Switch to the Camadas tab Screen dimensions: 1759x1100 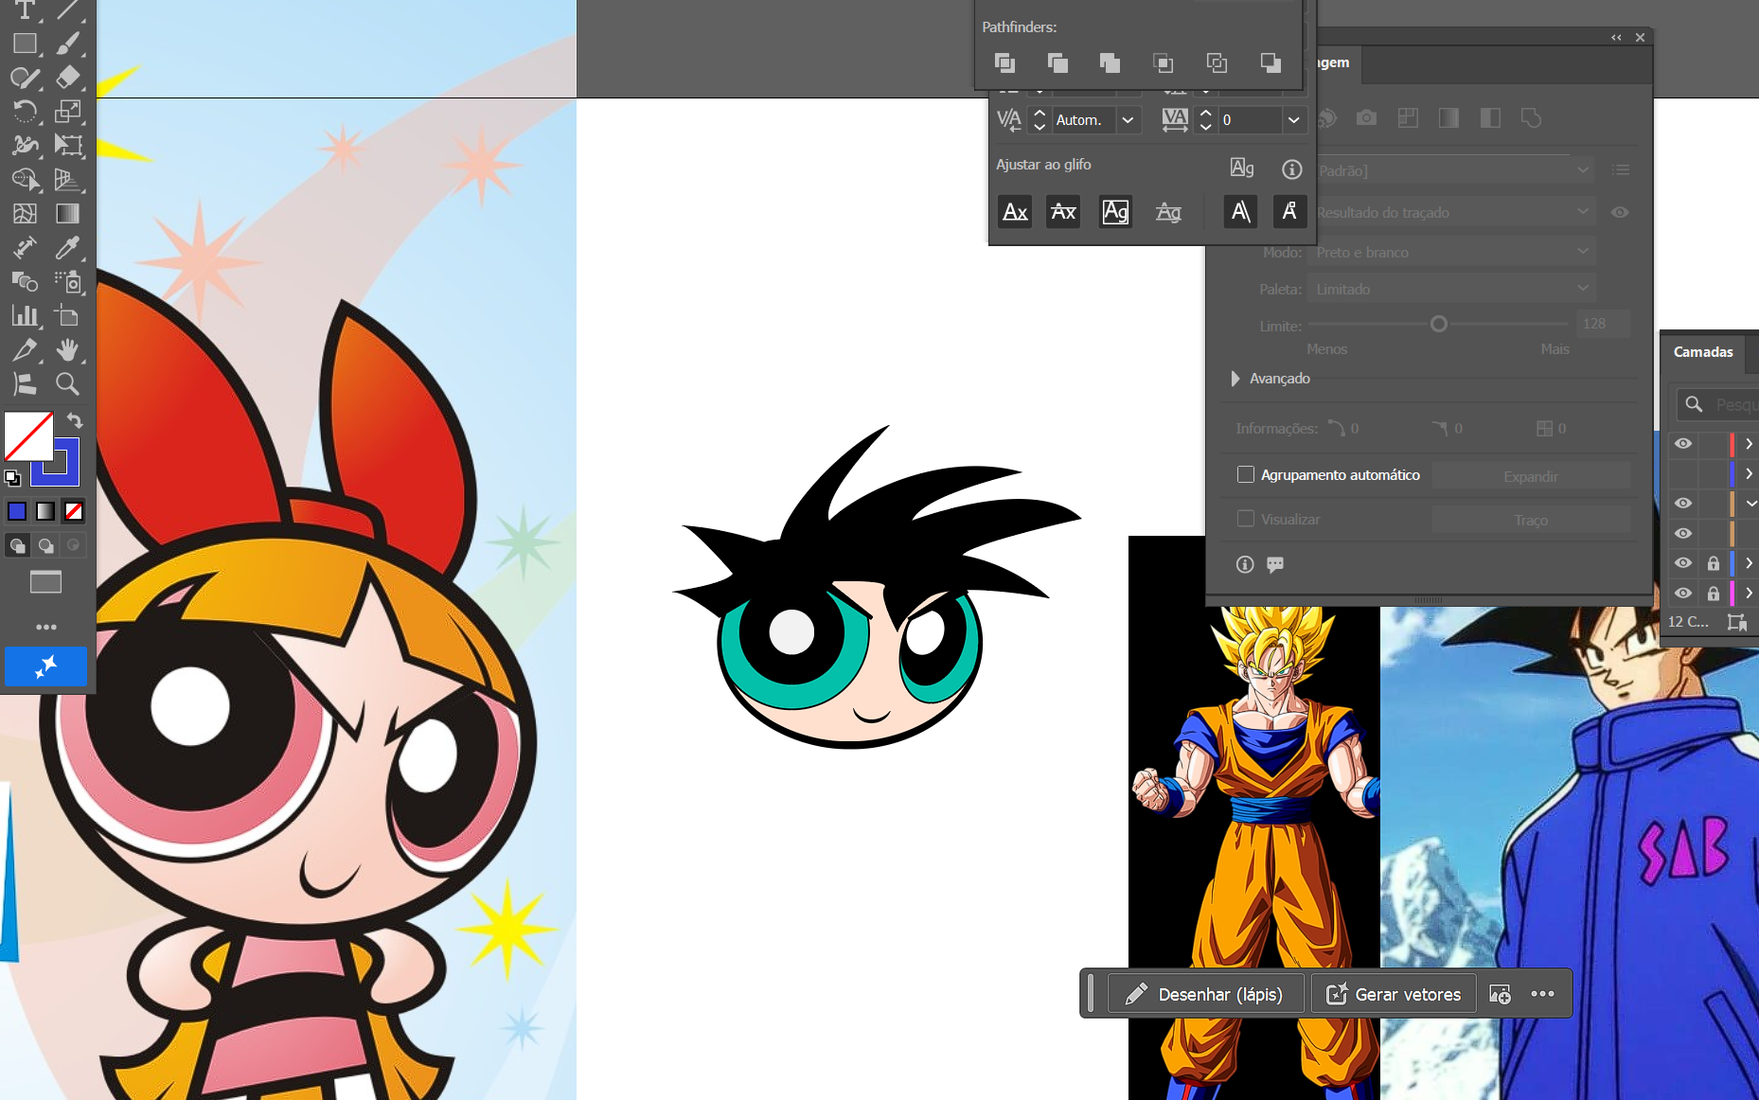[1702, 352]
